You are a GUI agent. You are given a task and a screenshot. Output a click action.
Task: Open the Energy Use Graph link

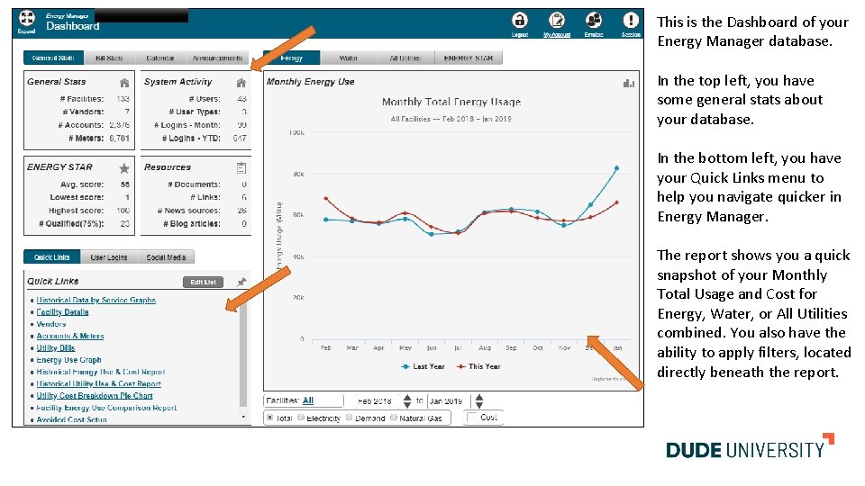tap(69, 360)
